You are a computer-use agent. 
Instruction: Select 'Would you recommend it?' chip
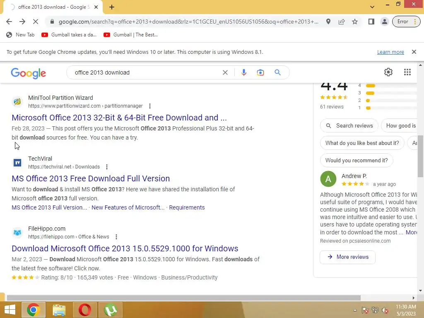pyautogui.click(x=357, y=160)
